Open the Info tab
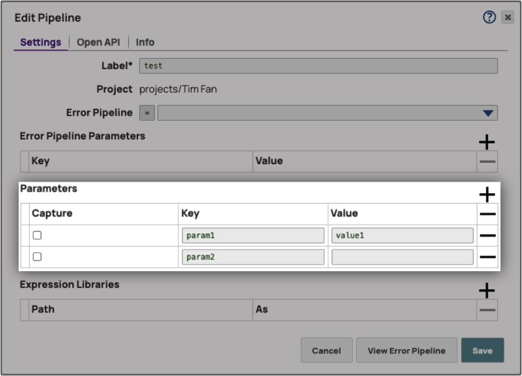Screen dimensions: 522x376 coord(145,42)
